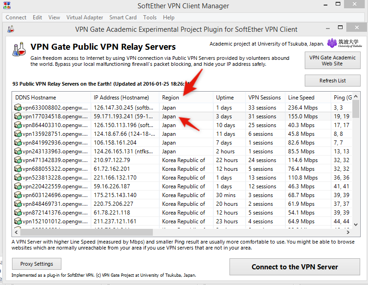368x285 pixels.
Task: Open the Tools menu
Action: pos(150,17)
